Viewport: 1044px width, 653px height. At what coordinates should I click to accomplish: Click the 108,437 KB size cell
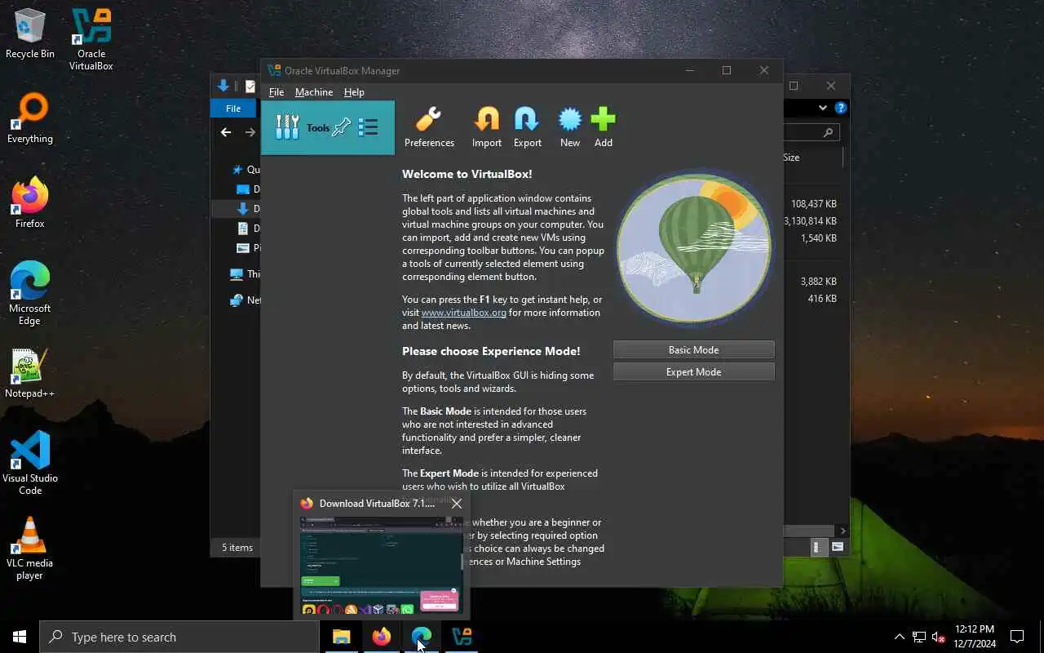coord(813,204)
